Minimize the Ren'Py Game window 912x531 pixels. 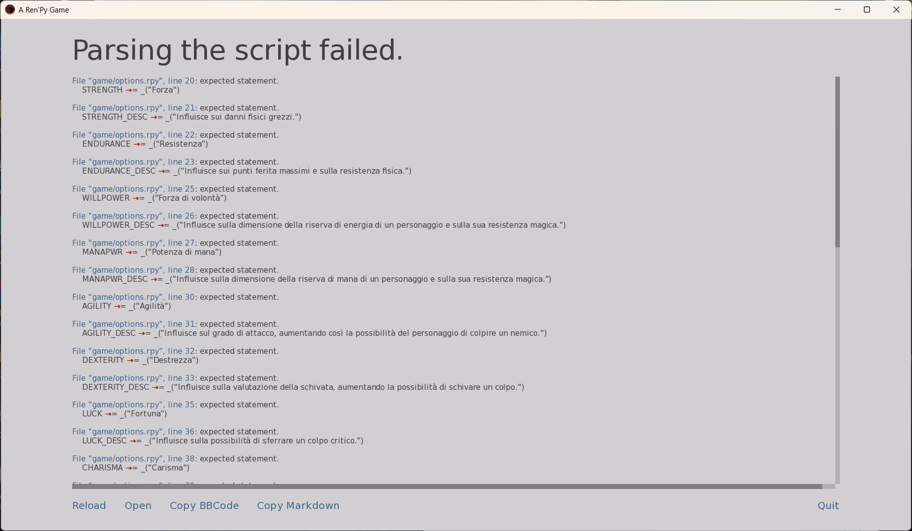pyautogui.click(x=838, y=10)
